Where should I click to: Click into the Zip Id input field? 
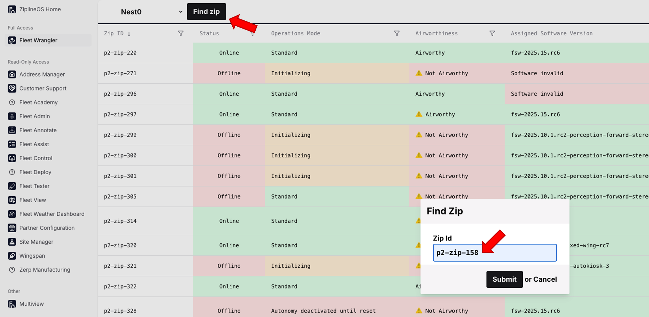coord(495,253)
